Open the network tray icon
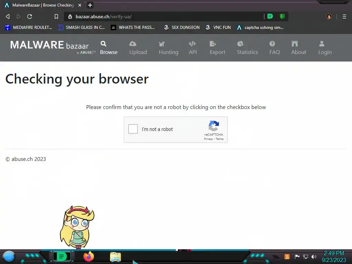Image resolution: width=352 pixels, height=264 pixels. pos(306,256)
